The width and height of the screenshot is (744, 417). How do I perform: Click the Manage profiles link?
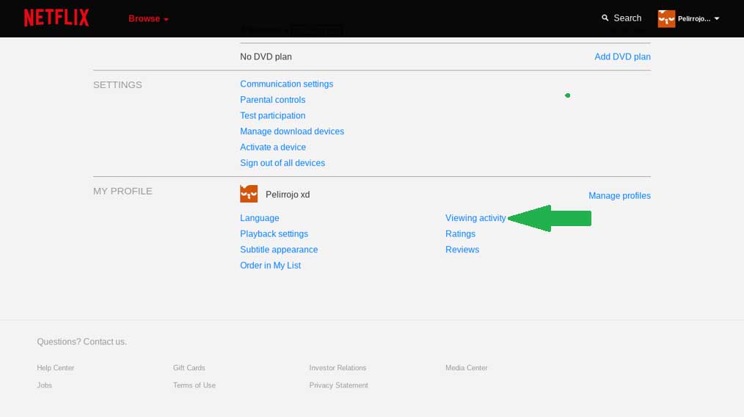click(x=619, y=196)
